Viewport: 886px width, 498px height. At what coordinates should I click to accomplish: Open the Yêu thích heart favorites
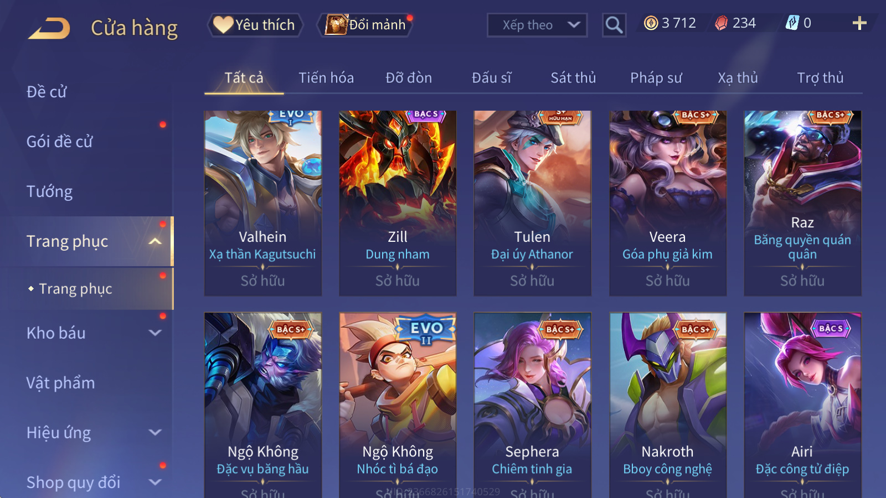pos(255,25)
